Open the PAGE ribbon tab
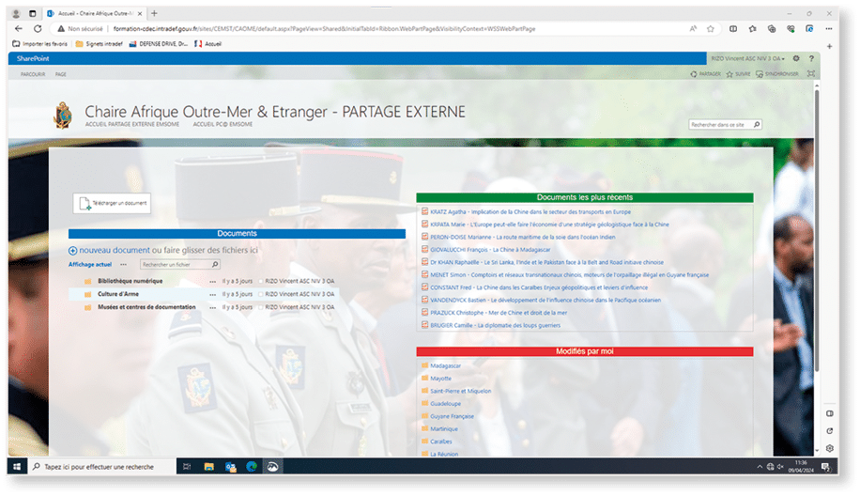The width and height of the screenshot is (860, 496). 61,73
